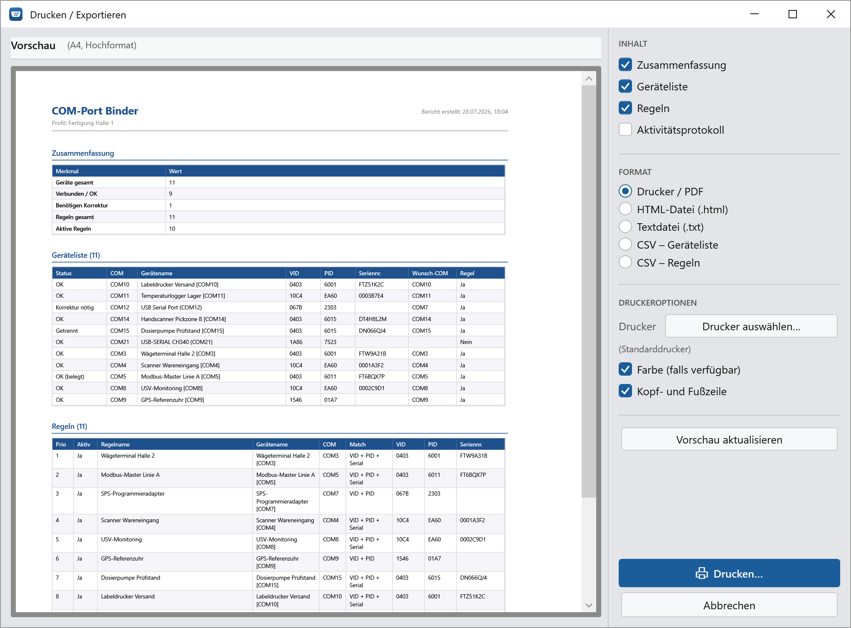Screen dimensions: 851x628
Task: Open the Drucker auswählen... dialog
Action: tap(751, 326)
